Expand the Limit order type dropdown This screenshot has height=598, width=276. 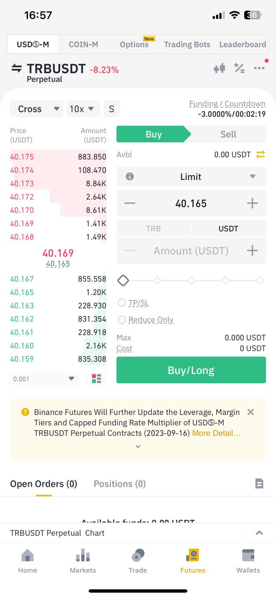191,177
